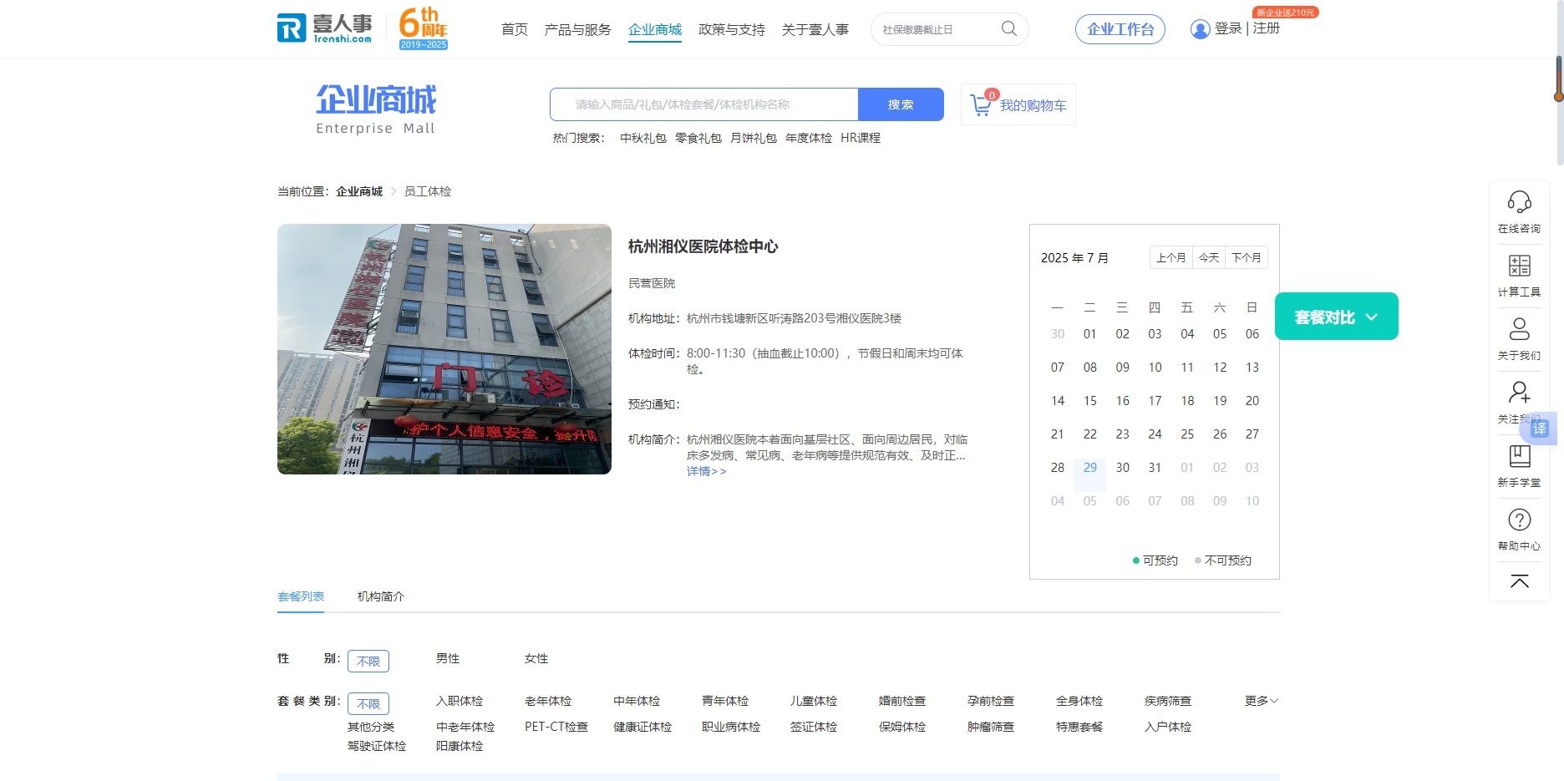
Task: Open the 壹人事 logo homepage
Action: [x=325, y=28]
